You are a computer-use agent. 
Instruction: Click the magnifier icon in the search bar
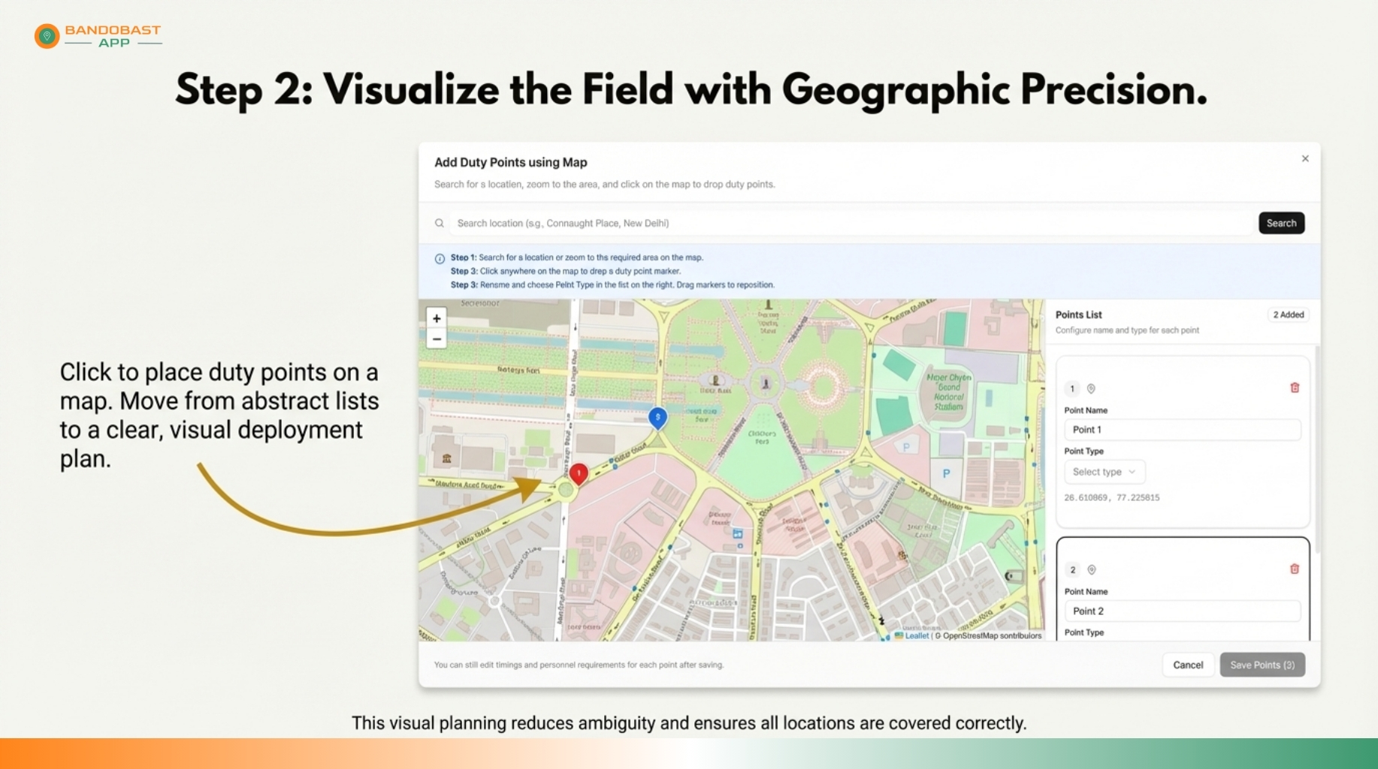[440, 223]
